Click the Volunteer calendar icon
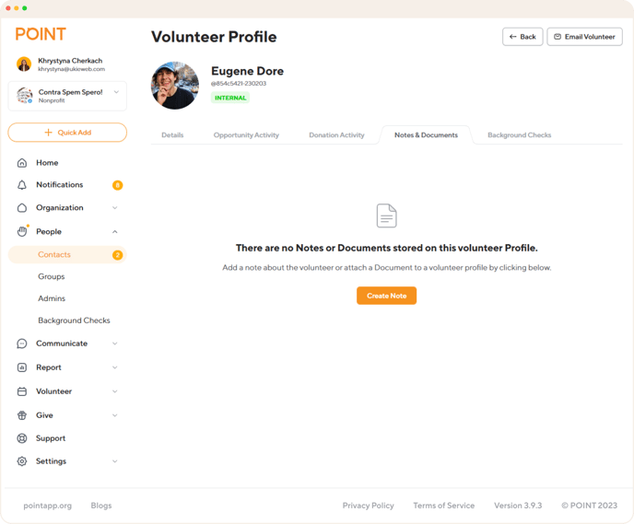Viewport: 634px width, 524px height. tap(22, 391)
